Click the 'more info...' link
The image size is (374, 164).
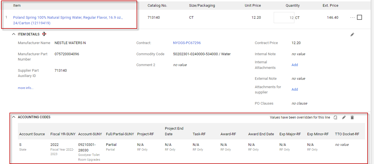[26, 88]
